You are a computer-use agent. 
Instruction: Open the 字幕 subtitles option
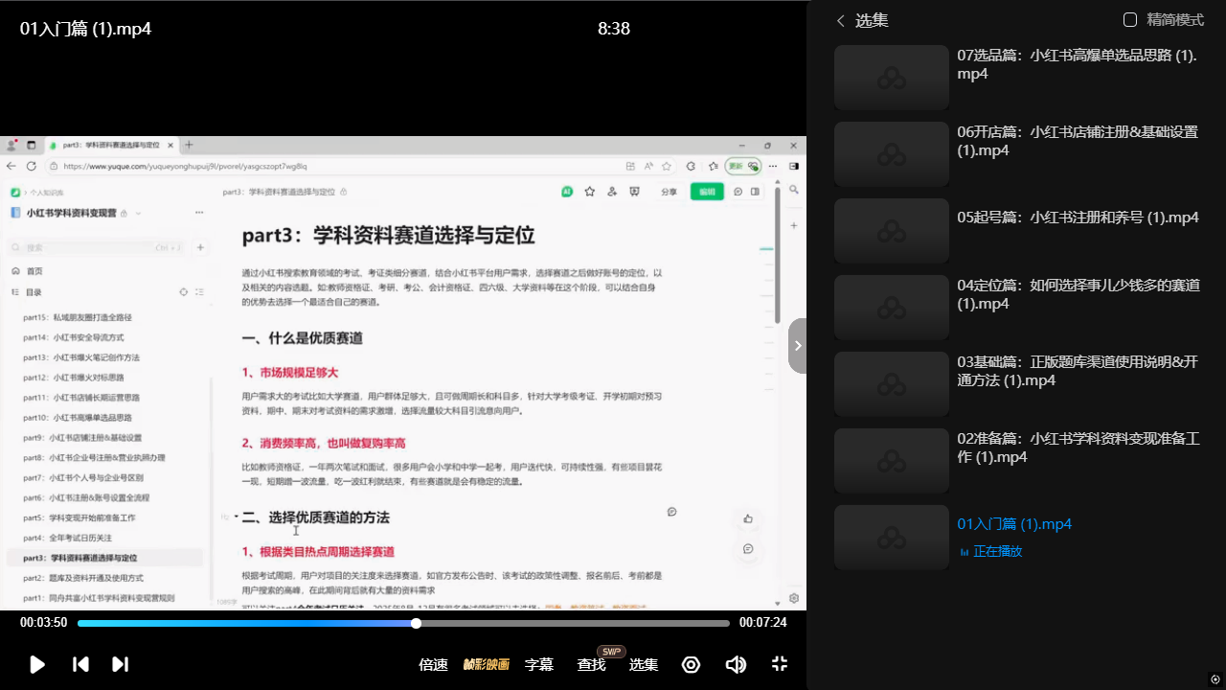point(539,664)
